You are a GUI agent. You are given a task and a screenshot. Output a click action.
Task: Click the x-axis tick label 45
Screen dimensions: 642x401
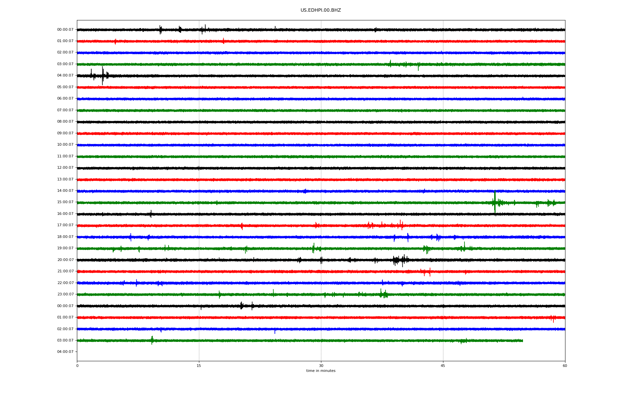click(443, 366)
